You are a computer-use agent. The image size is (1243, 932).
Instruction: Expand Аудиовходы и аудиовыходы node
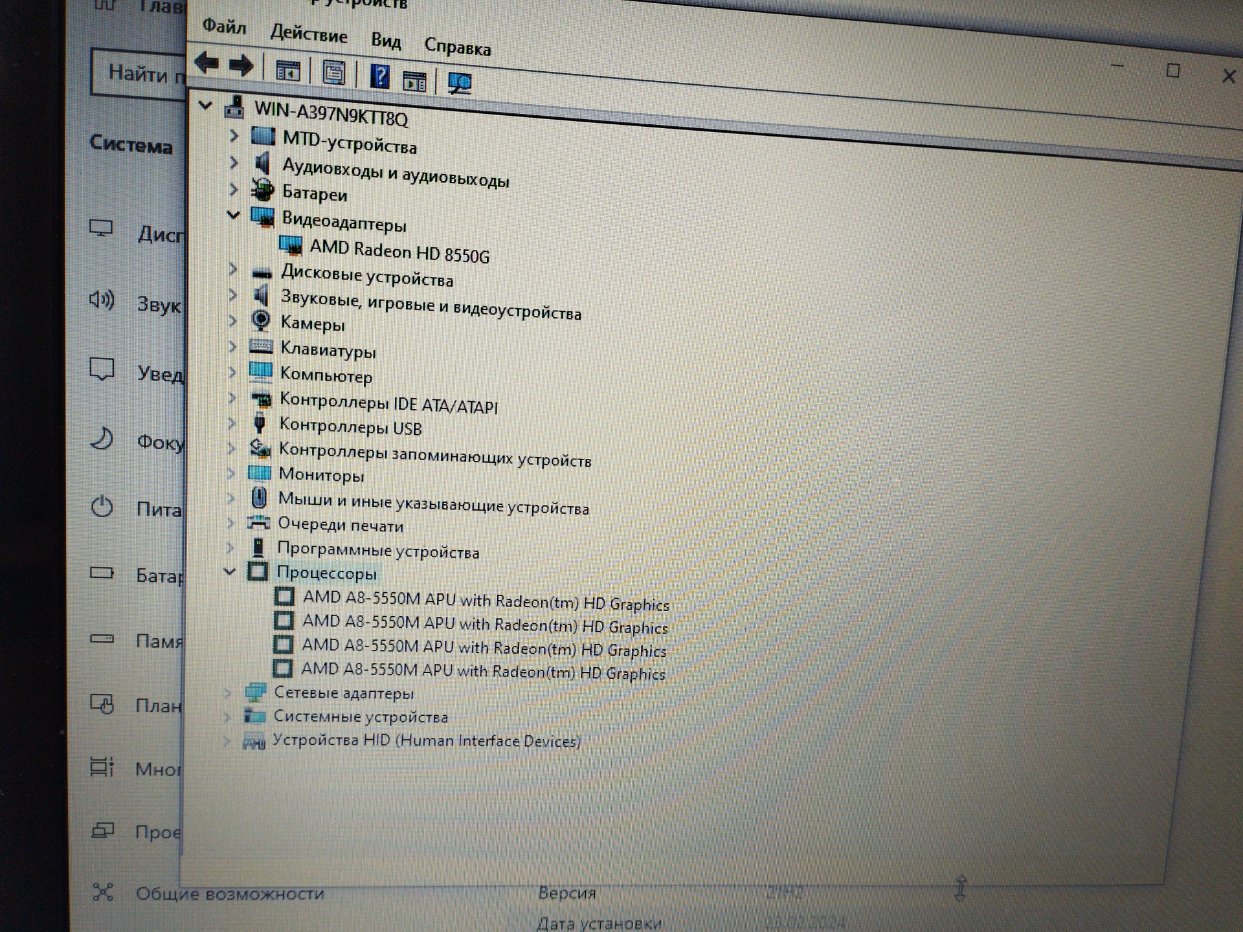[x=234, y=162]
